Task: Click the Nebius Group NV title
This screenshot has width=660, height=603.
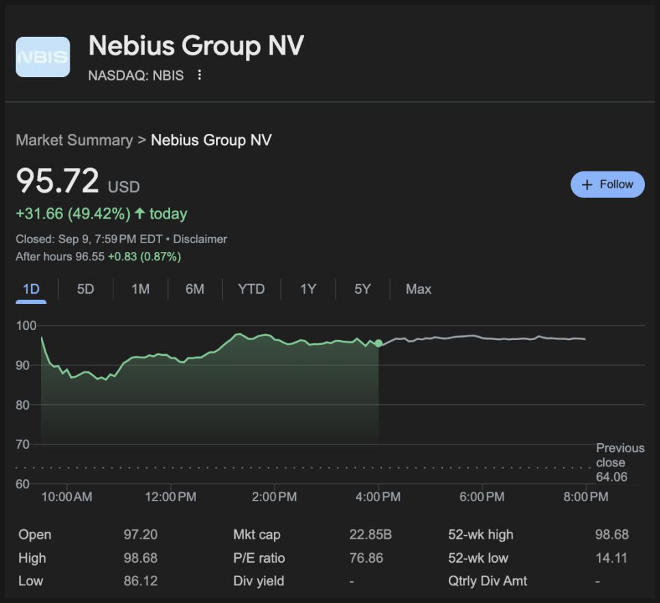Action: coord(196,46)
